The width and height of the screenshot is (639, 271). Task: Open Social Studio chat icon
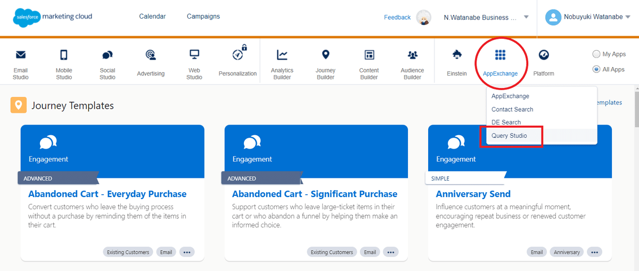coord(108,55)
